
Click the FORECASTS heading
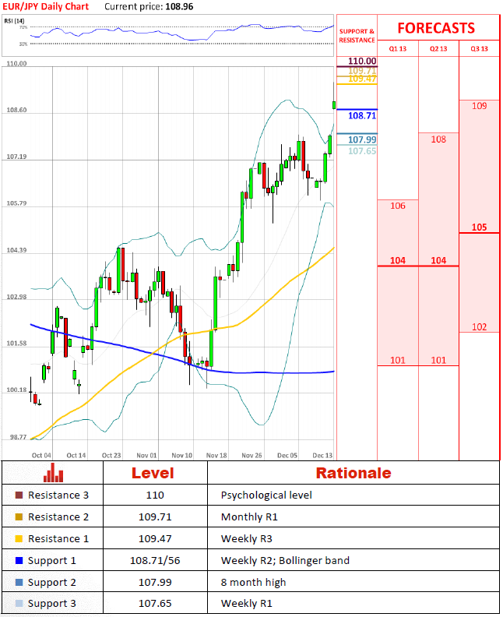pos(436,28)
